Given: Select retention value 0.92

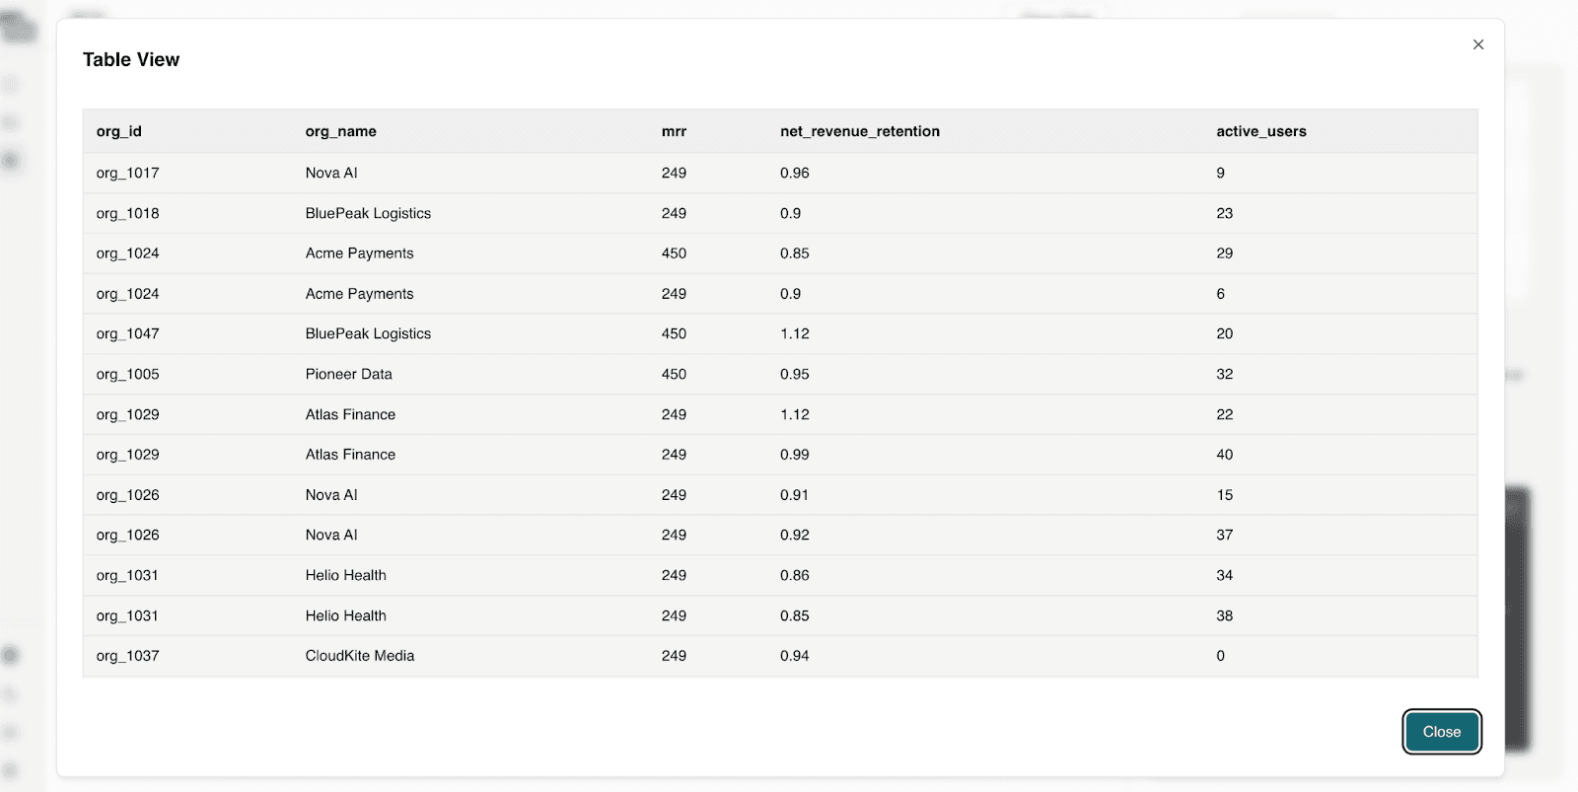Looking at the screenshot, I should [x=794, y=535].
